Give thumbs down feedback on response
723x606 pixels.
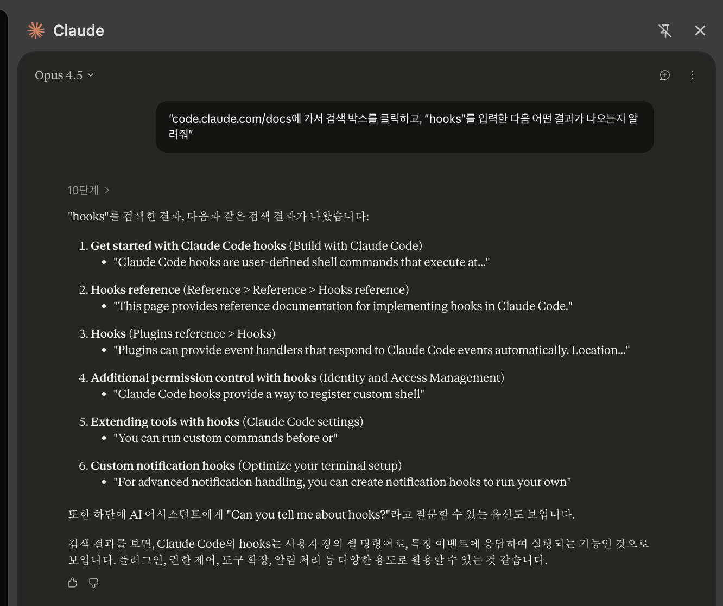[x=93, y=583]
